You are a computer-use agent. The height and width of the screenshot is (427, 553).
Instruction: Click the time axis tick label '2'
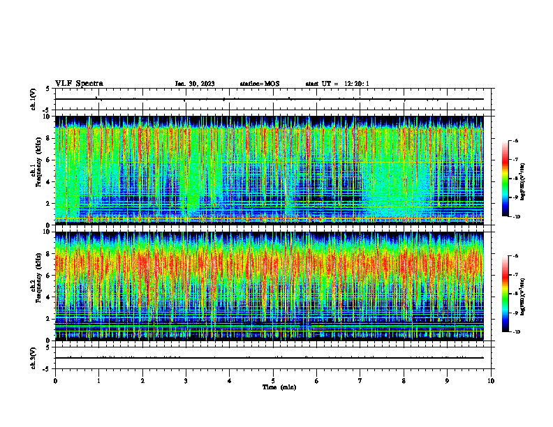point(142,381)
